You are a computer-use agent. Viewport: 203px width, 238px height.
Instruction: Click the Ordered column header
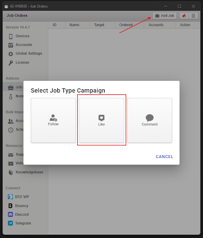tap(126, 25)
